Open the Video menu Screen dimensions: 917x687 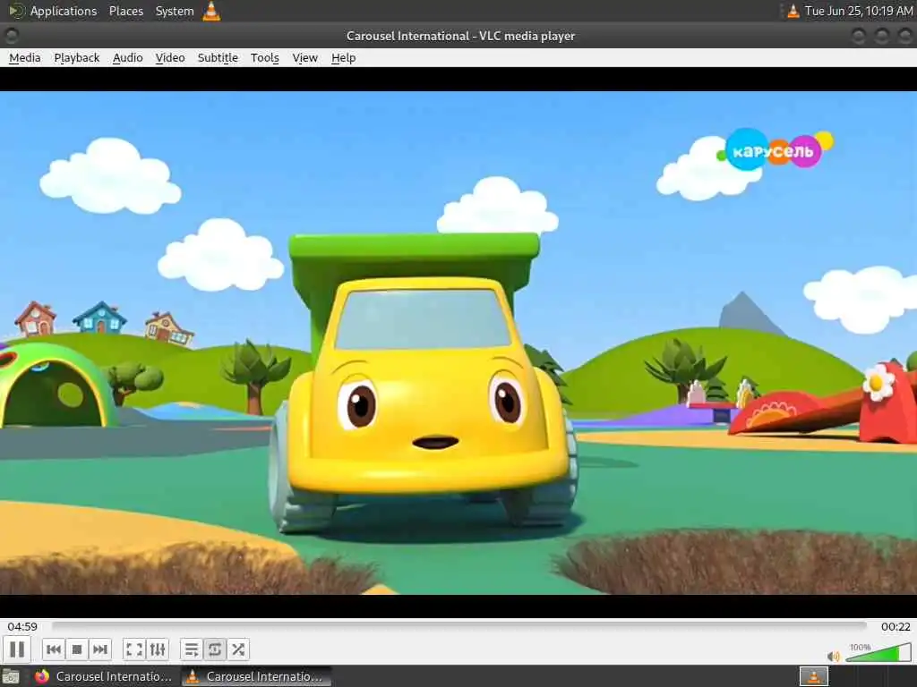tap(169, 58)
